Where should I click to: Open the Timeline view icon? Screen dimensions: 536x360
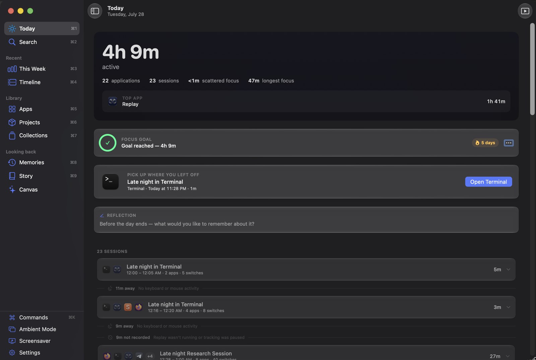click(x=12, y=82)
